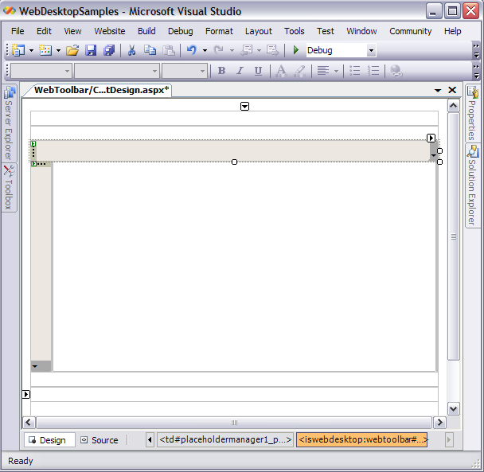Click the Cut scissors icon
This screenshot has height=472, width=484.
[131, 50]
